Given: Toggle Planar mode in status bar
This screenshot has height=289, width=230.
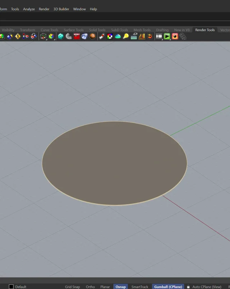Looking at the screenshot, I should pyautogui.click(x=105, y=286).
